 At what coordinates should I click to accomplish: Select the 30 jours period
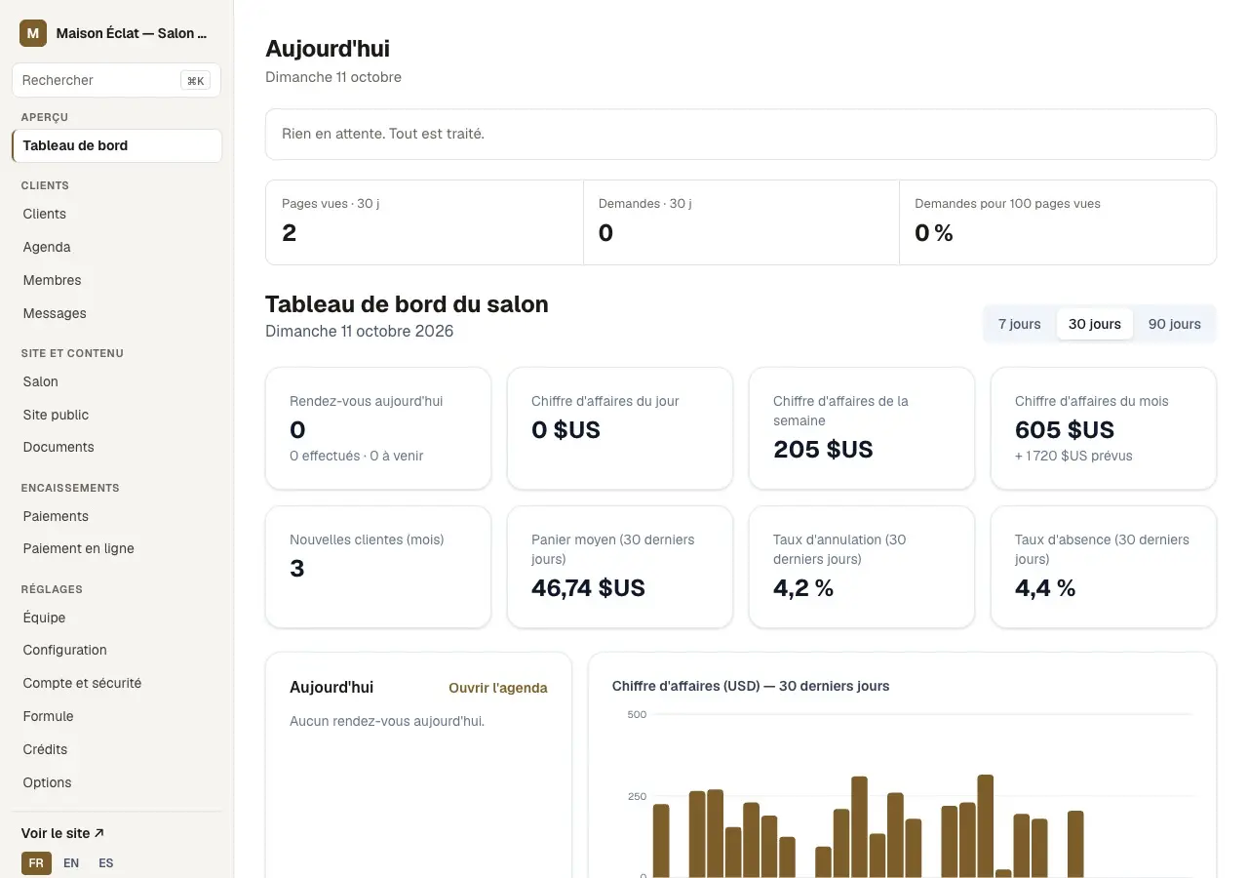click(1094, 324)
